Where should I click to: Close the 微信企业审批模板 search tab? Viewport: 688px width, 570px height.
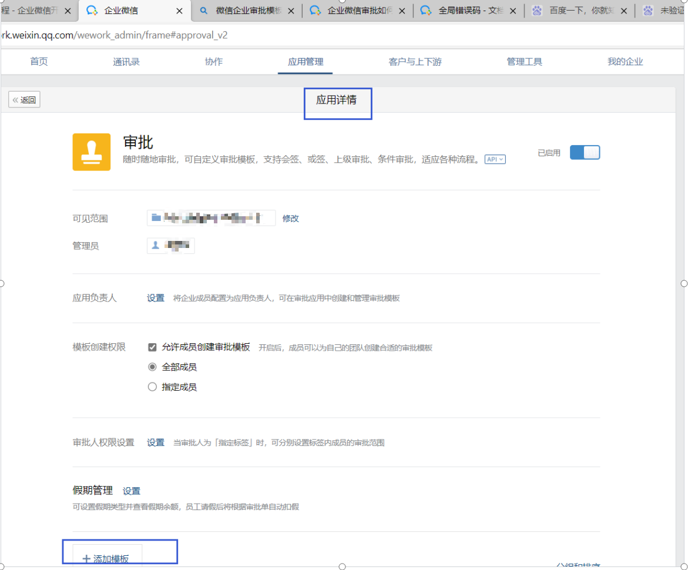[x=291, y=11]
